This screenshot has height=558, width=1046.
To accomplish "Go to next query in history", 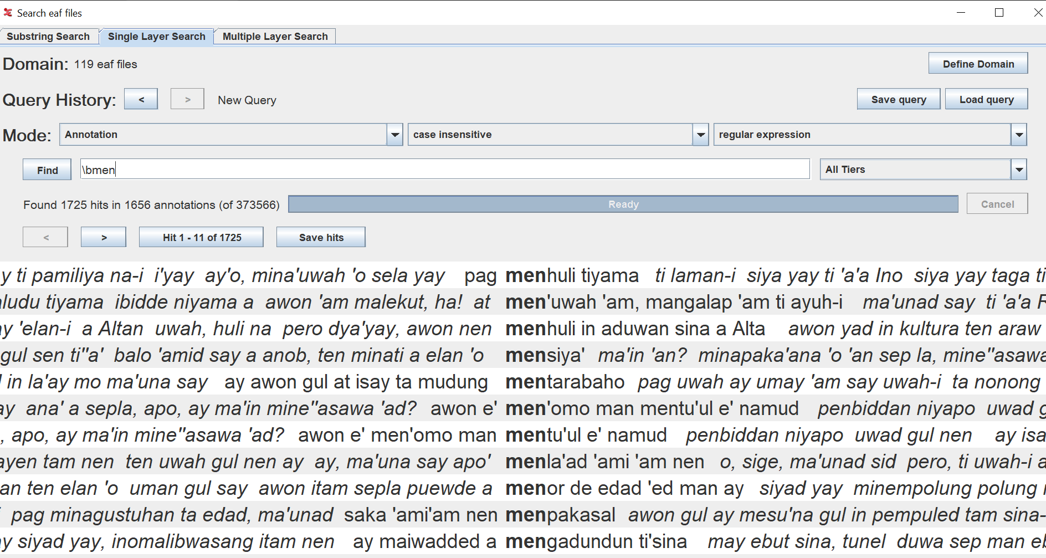I will 187,99.
